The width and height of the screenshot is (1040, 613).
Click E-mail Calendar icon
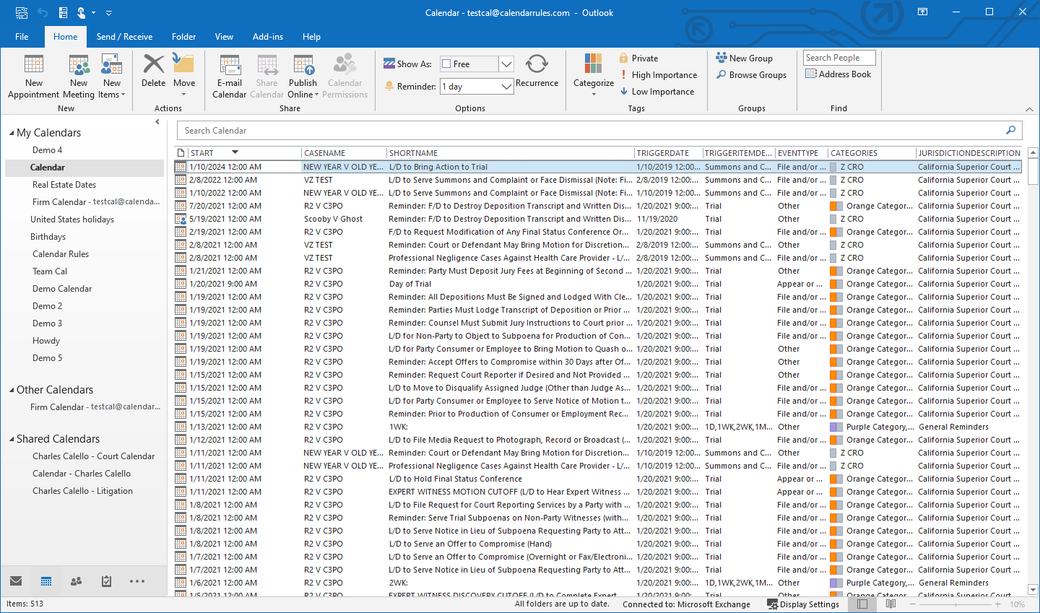point(230,76)
